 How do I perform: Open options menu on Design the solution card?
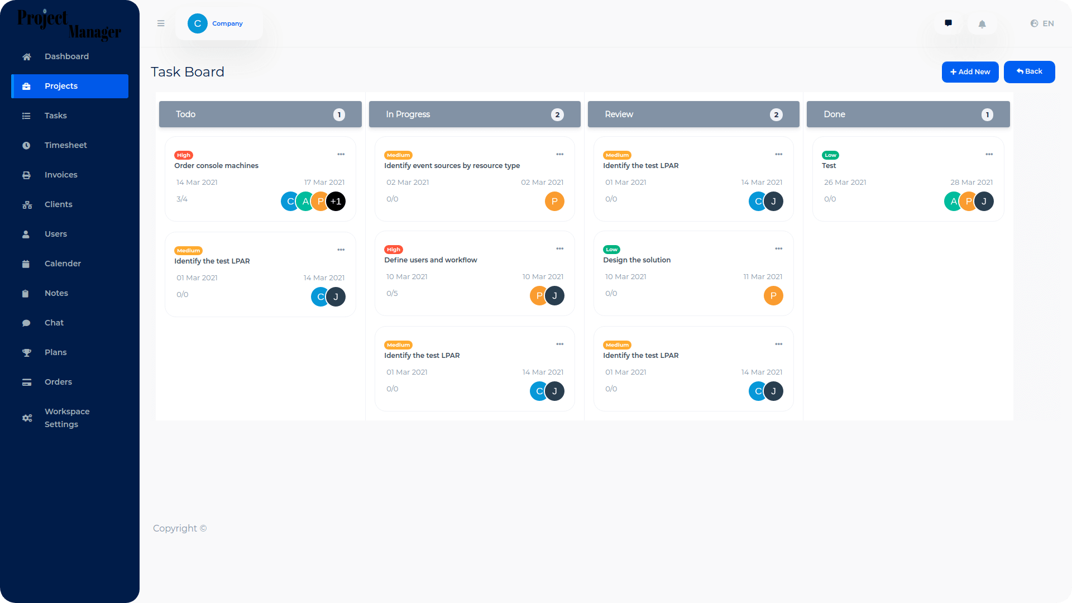pyautogui.click(x=778, y=249)
